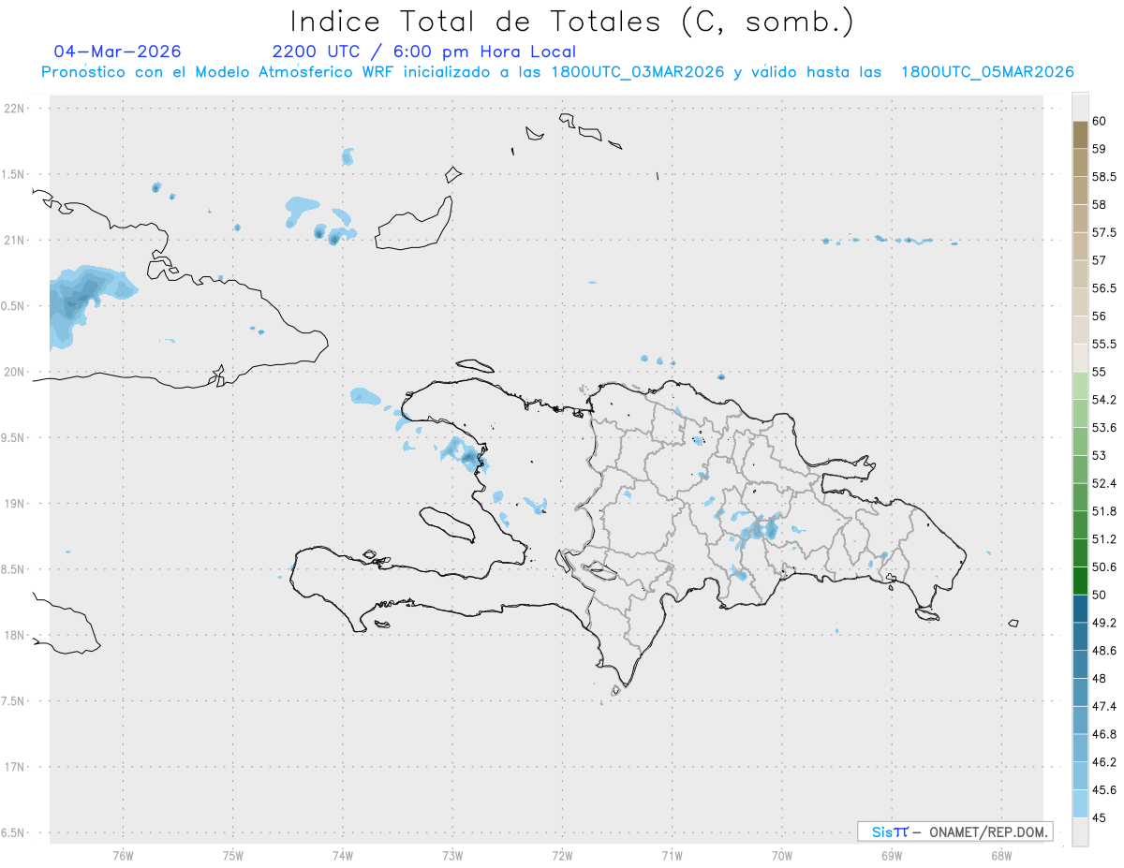1124x868 pixels.
Task: Click the colorbar label "55"
Action: pyautogui.click(x=1100, y=372)
